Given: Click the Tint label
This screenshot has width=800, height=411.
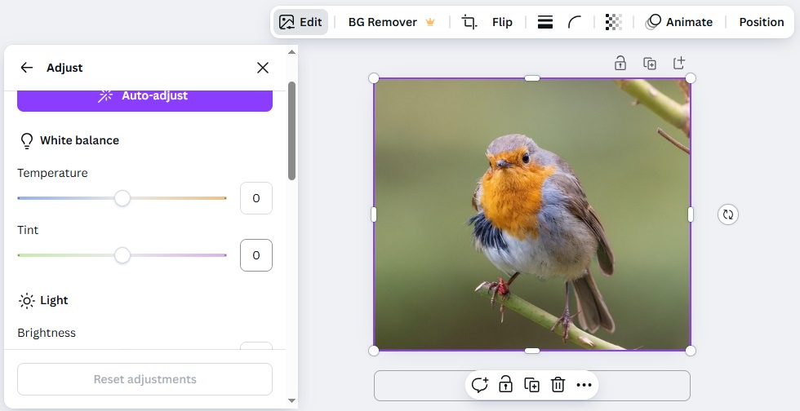Looking at the screenshot, I should [x=28, y=230].
